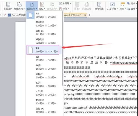
Task: Close the Word 文档.doc tab
Action: point(85,15)
